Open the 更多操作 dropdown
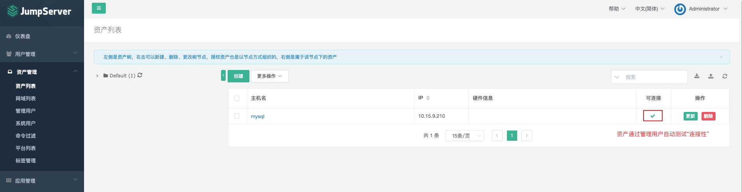Viewport: 742px width, 192px height. point(270,76)
